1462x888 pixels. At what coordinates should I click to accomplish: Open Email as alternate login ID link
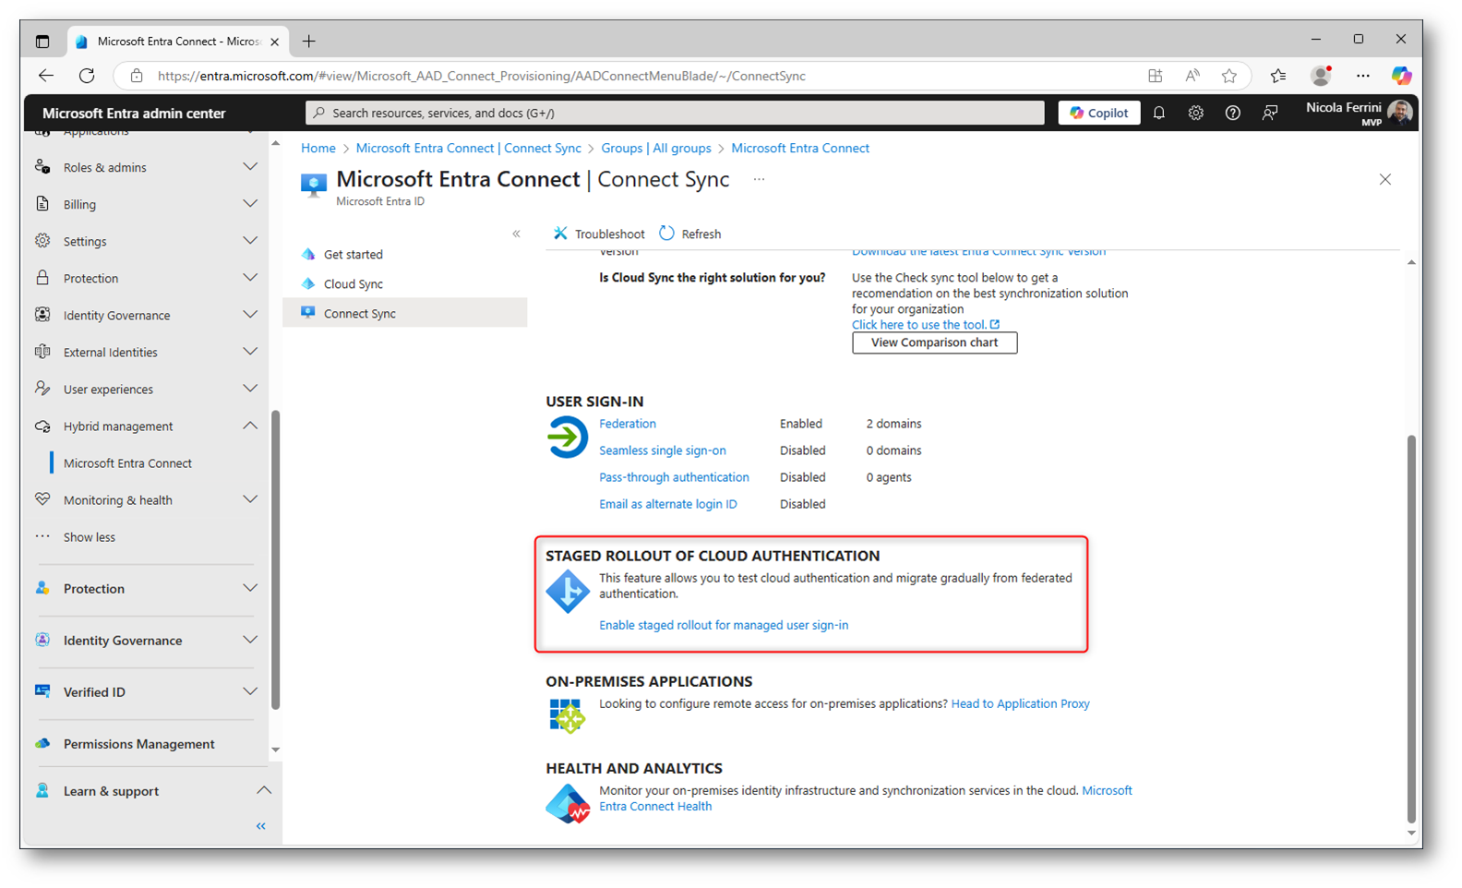(x=668, y=504)
